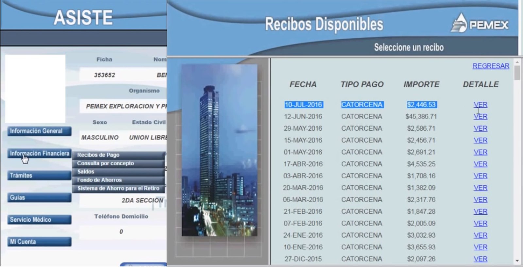Open VER detail for 01-MAY-2016 receipt
Viewport: 523px width, 267px height.
coord(480,152)
